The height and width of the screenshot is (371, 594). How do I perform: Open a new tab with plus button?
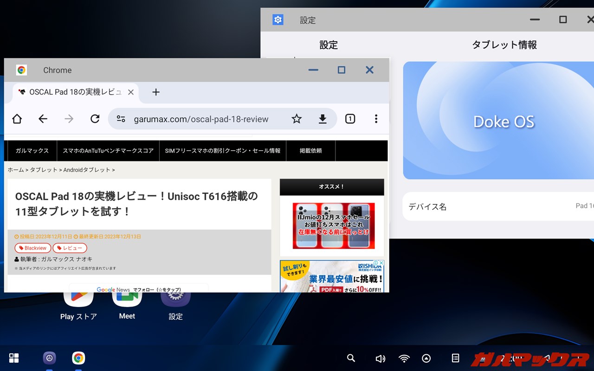tap(156, 92)
